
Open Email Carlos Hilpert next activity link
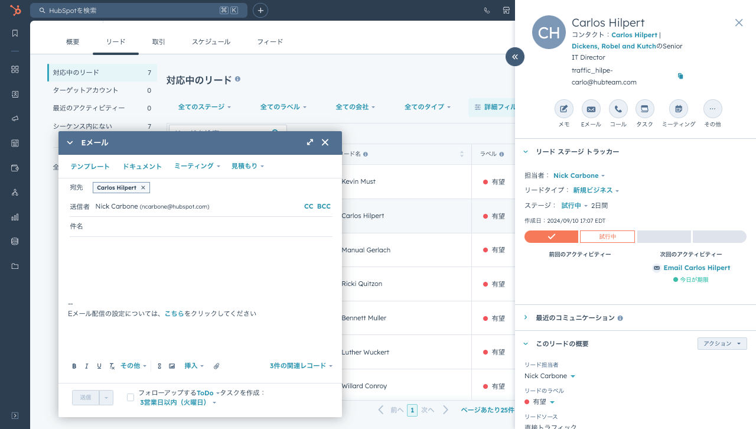697,268
